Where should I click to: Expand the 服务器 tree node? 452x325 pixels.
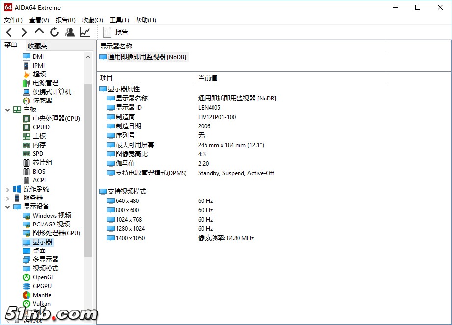pyautogui.click(x=7, y=198)
